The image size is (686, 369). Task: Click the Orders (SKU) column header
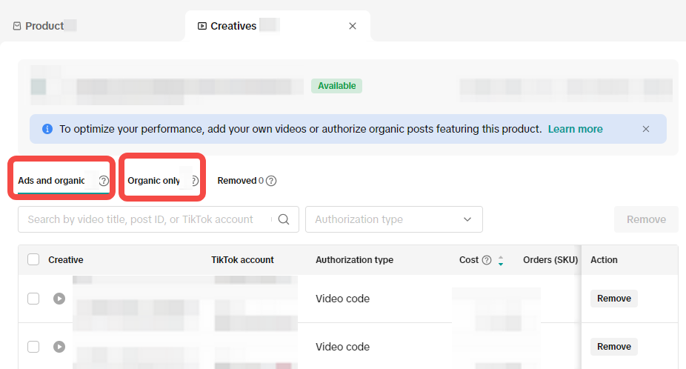click(550, 259)
